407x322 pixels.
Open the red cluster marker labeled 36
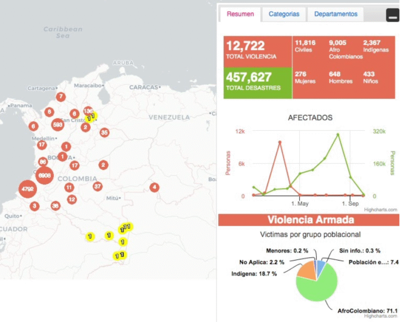(x=55, y=206)
